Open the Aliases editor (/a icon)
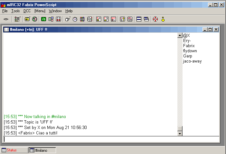This screenshot has width=226, height=154. click(x=43, y=19)
